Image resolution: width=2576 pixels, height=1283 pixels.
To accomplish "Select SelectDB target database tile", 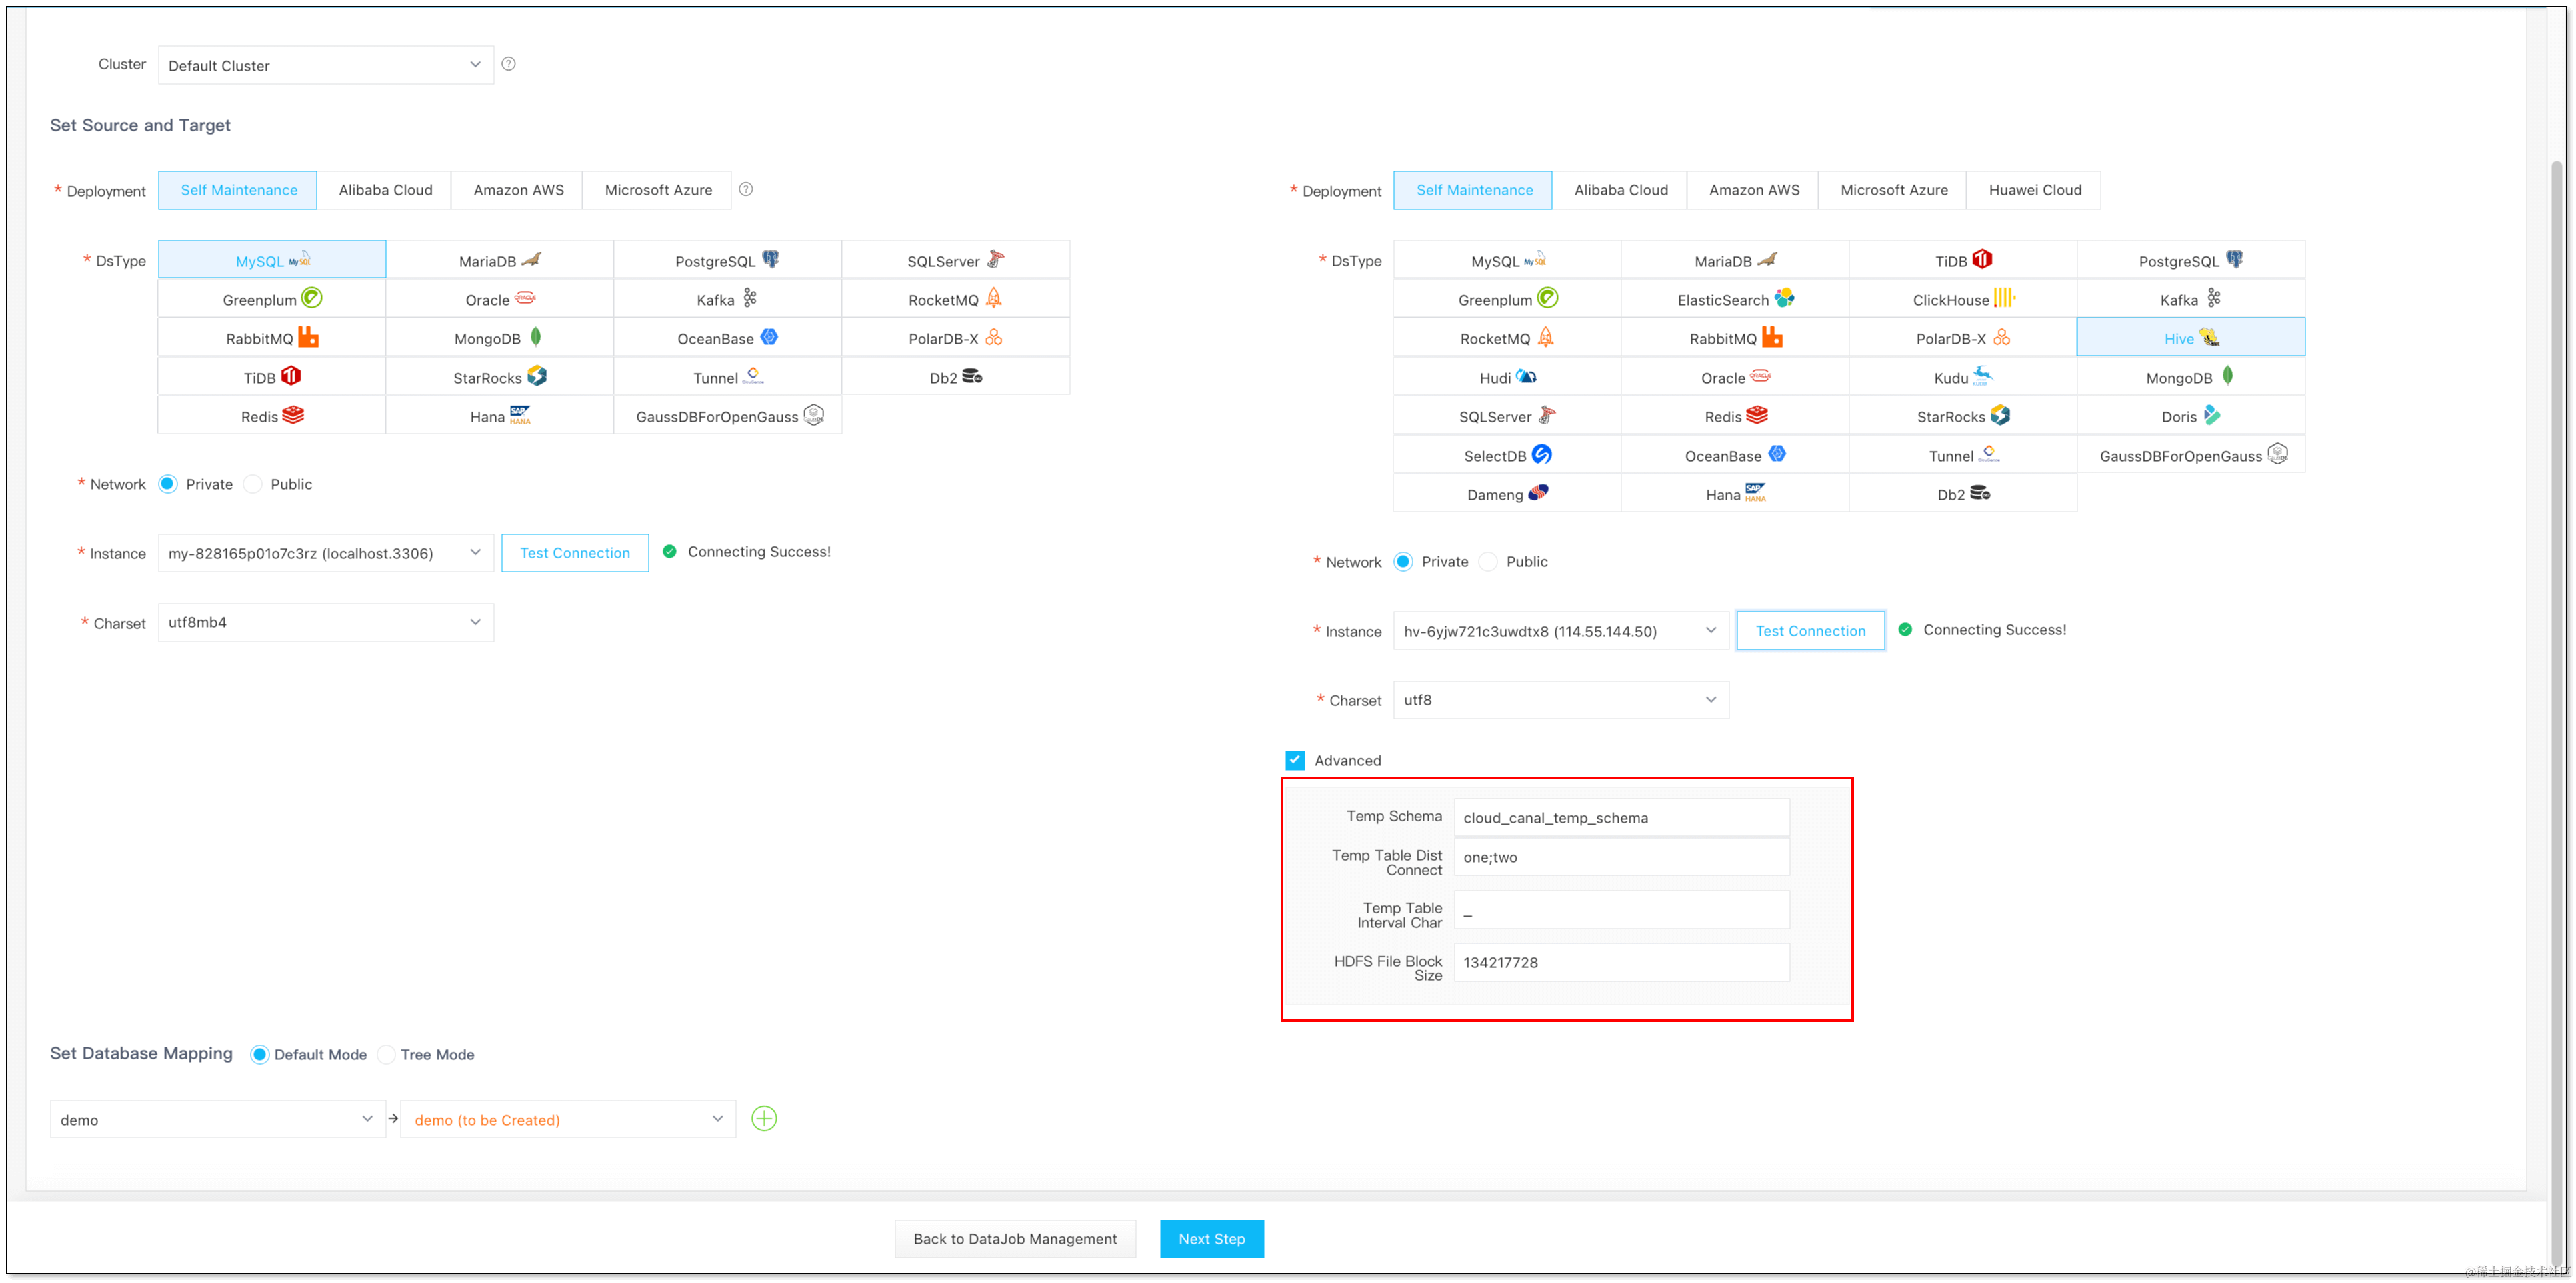I will [x=1506, y=454].
